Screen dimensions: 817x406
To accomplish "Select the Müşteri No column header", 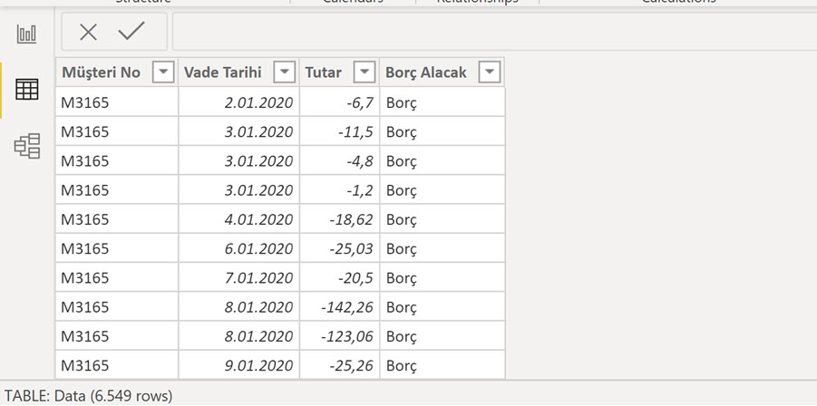I will [117, 72].
